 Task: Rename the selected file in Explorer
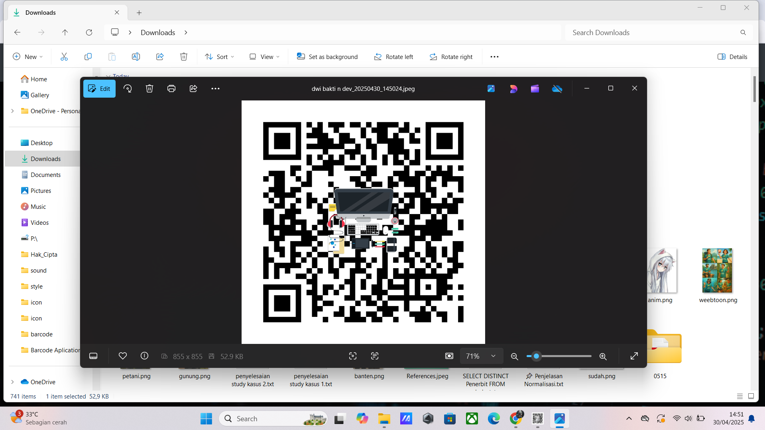pyautogui.click(x=136, y=57)
